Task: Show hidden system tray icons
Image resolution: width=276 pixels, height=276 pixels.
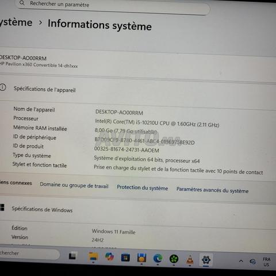Action: pos(241,261)
